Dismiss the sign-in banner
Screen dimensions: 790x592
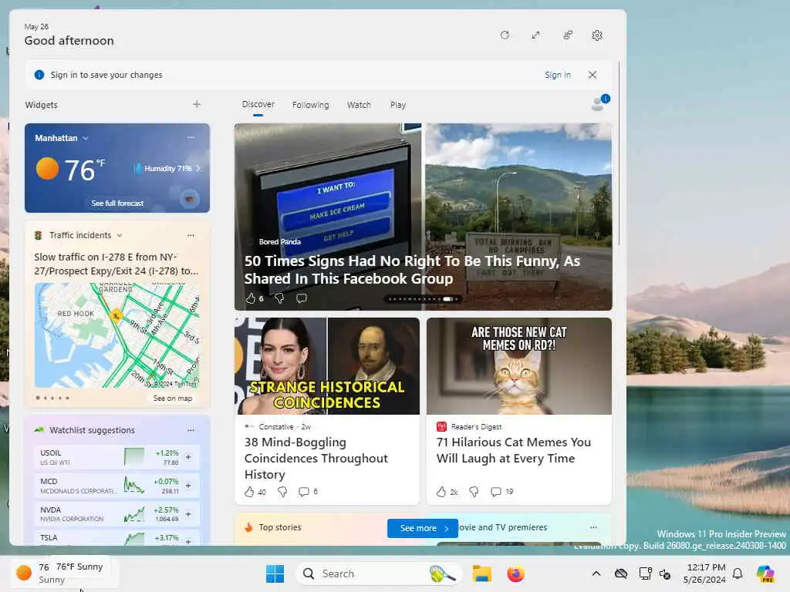pos(592,75)
